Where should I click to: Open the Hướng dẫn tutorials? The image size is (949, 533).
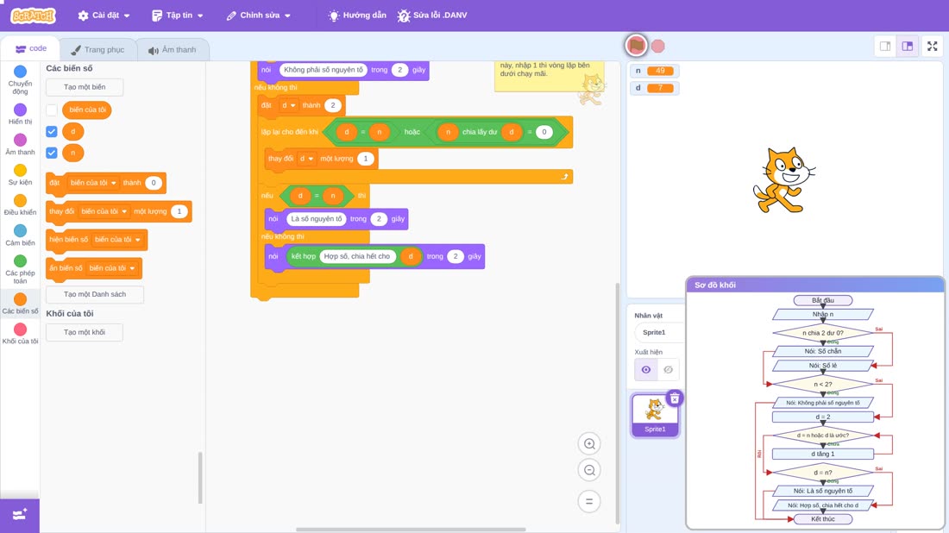[357, 16]
